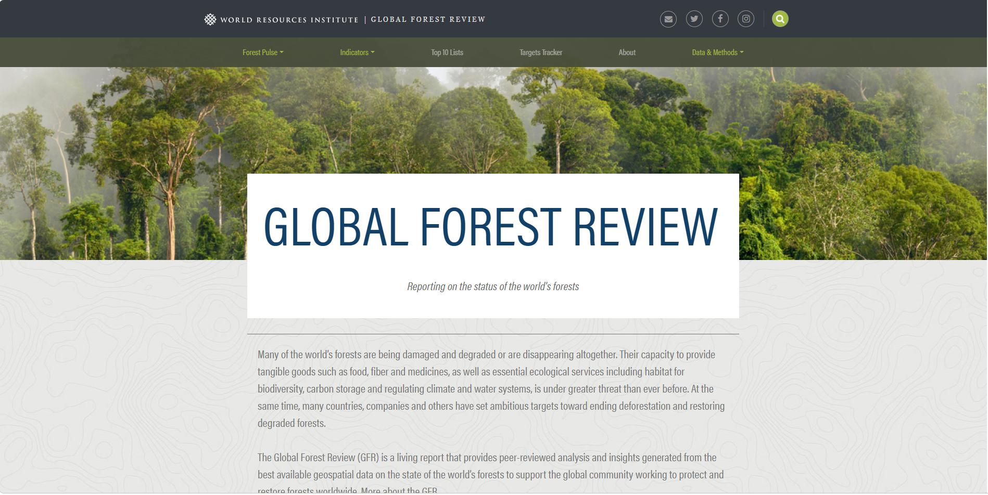This screenshot has width=988, height=495.
Task: Click the World Resources Institute logo icon
Action: [x=210, y=19]
